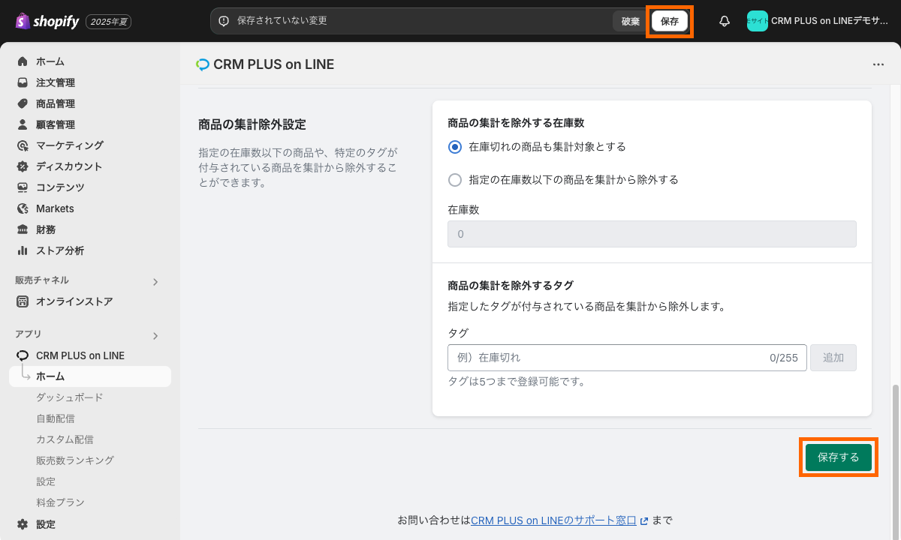Click the 商品管理 tag icon
This screenshot has height=540, width=901.
[23, 103]
